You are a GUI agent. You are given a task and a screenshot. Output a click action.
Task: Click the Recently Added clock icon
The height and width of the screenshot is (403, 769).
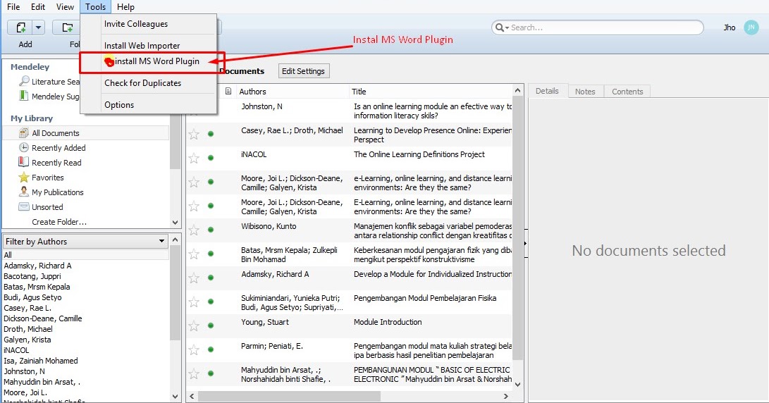click(23, 147)
